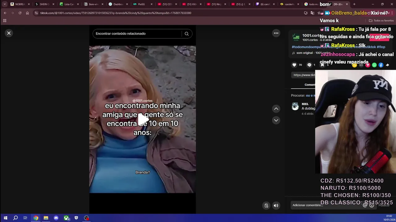Image resolution: width=396 pixels, height=222 pixels.
Task: Click the 'eu e m...' search suggestion after Procurar
Action: click(310, 96)
